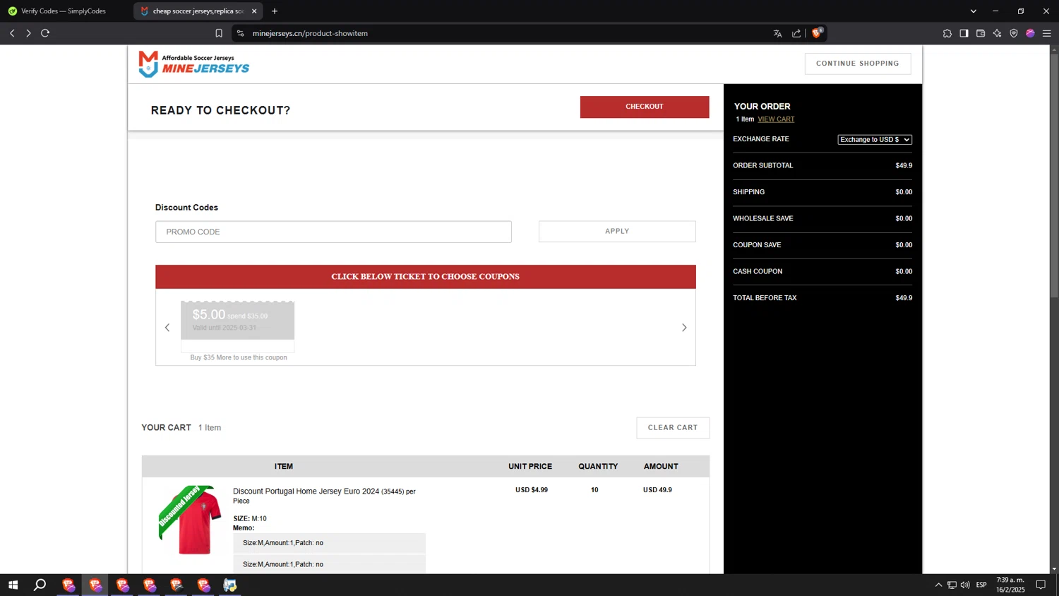Empty the cart with CLEAR CART

(x=673, y=428)
